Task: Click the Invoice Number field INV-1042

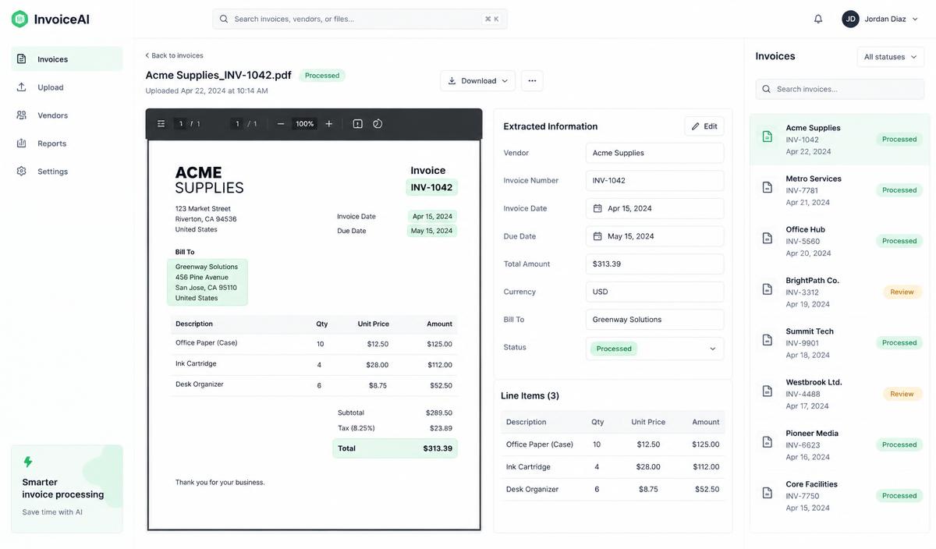Action: pos(654,180)
